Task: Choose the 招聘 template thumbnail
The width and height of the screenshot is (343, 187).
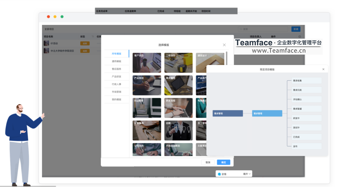Action: click(178, 130)
